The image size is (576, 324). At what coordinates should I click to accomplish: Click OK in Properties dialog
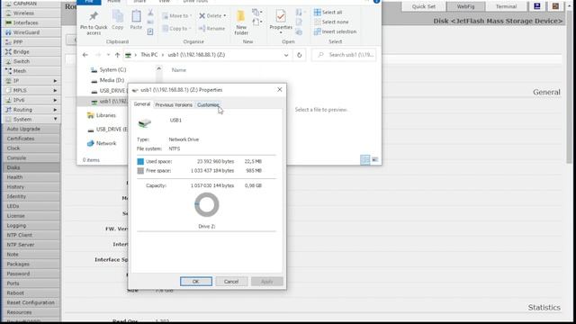click(x=196, y=282)
